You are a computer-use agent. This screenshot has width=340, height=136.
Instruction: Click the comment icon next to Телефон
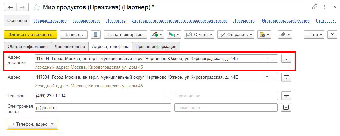tap(286, 96)
